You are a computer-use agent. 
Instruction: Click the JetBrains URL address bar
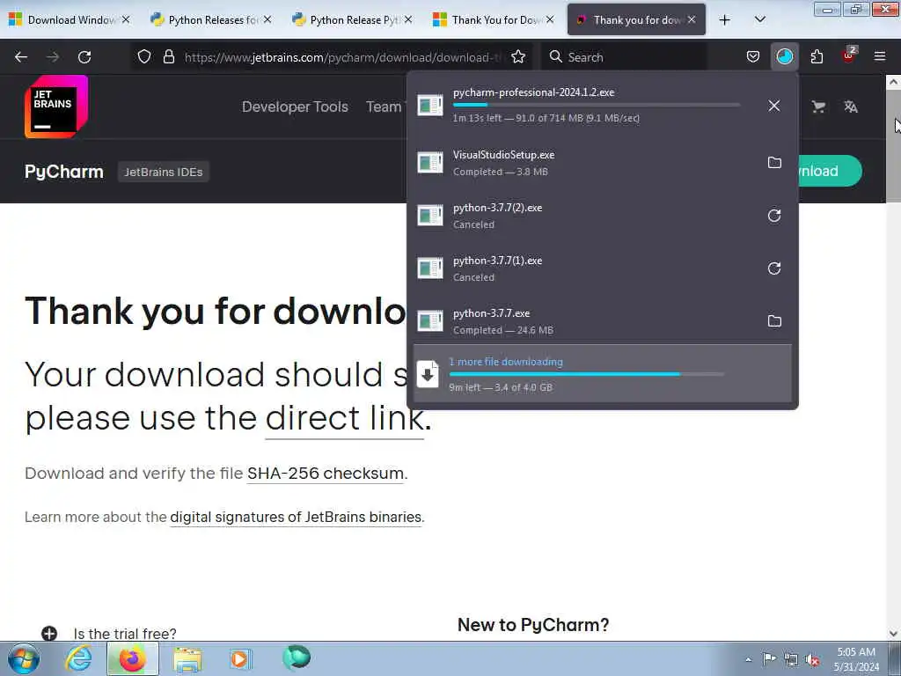tap(343, 57)
